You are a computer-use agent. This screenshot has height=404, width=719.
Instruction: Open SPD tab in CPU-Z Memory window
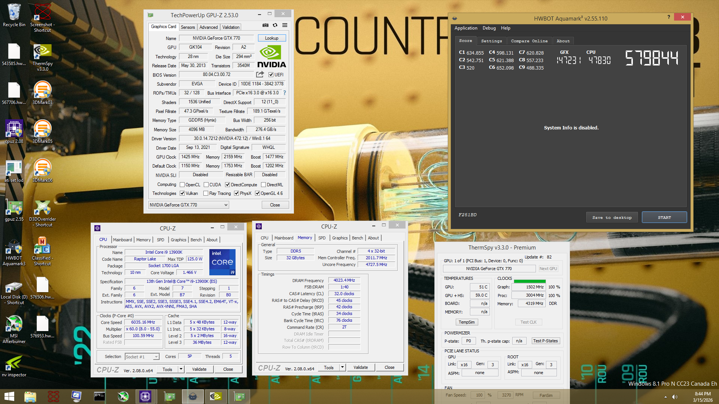(x=322, y=238)
